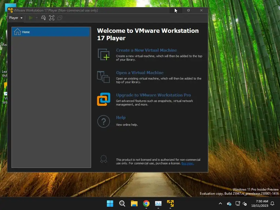Screen dimensions: 280x210
Task: Click the Buy now link
Action: point(188,163)
